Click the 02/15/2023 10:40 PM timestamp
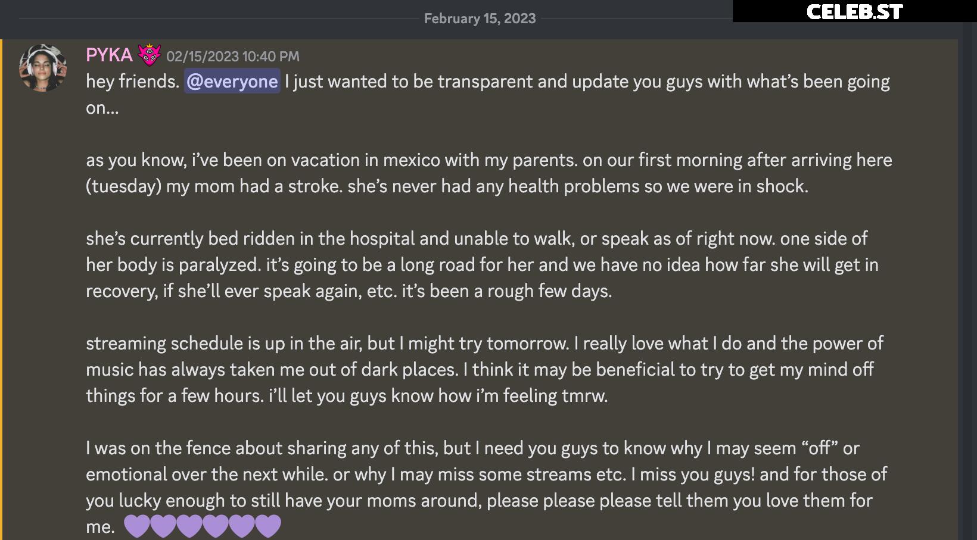 pos(232,57)
